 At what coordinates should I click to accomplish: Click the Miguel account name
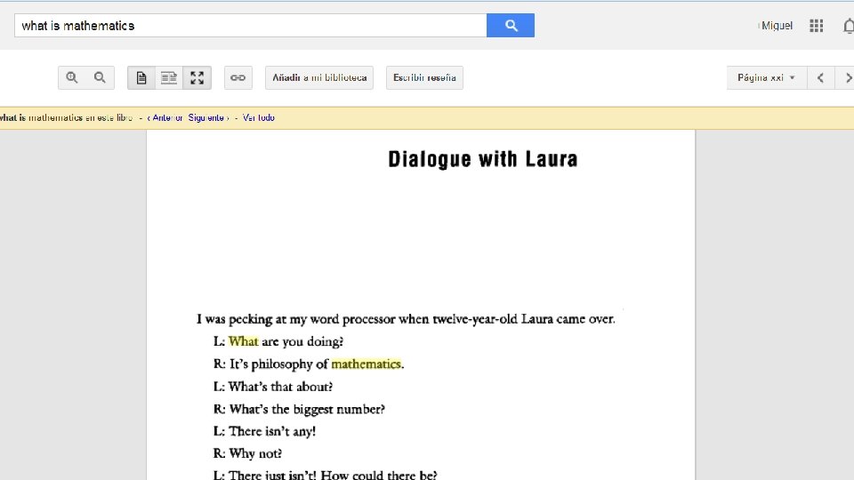pos(777,26)
